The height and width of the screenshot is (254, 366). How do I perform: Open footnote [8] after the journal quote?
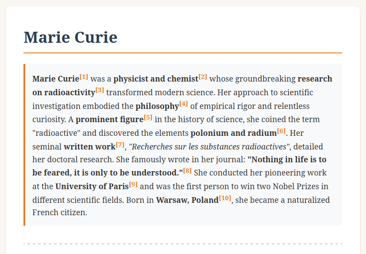pos(187,171)
